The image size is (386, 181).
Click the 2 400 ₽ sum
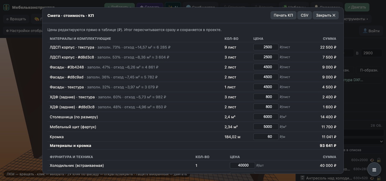329,97
